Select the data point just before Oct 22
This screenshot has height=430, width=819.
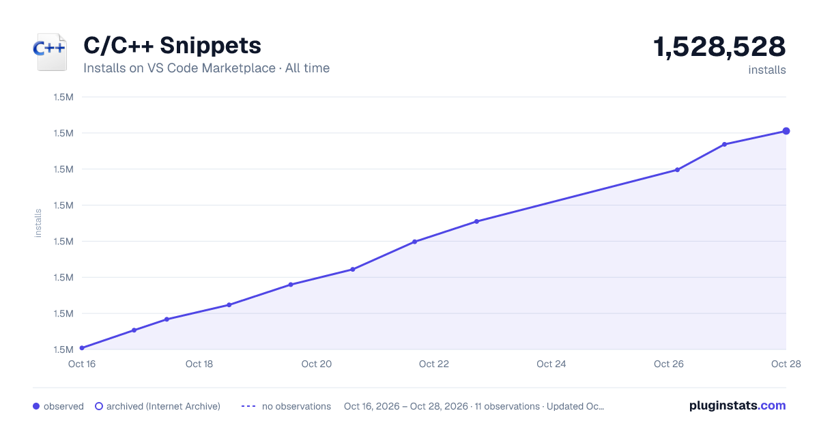pos(414,242)
